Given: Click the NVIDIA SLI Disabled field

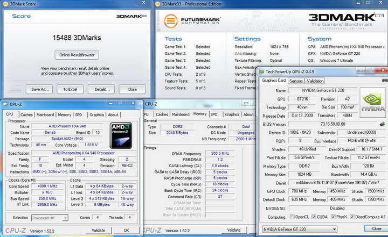Looking at the screenshot, I should point(337,209).
